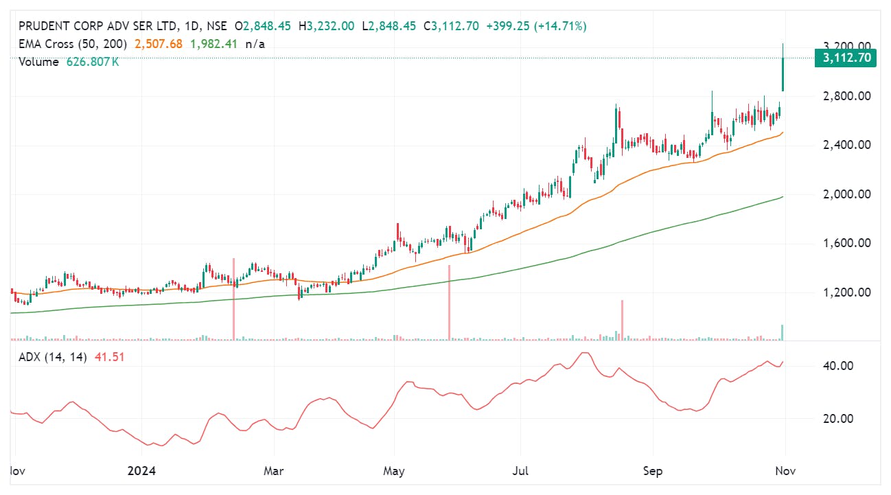The image size is (891, 495).
Task: Click the 2024 label on time axis
Action: [141, 471]
